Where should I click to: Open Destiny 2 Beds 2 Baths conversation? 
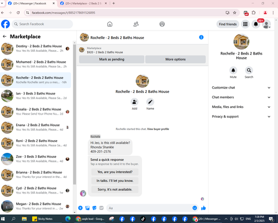[36, 48]
